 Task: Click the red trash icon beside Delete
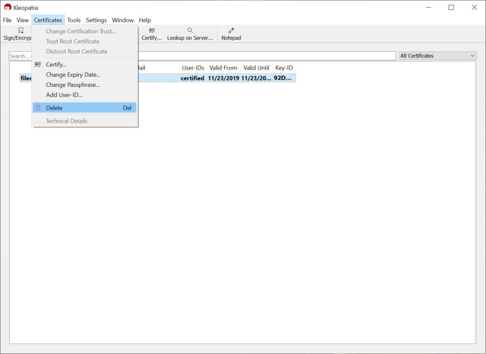(38, 108)
